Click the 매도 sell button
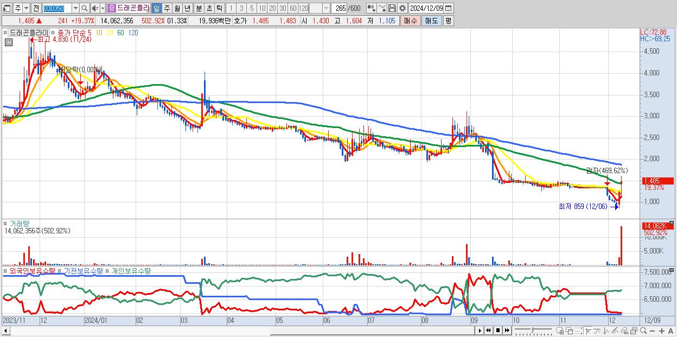This screenshot has height=337, width=677. tap(432, 21)
